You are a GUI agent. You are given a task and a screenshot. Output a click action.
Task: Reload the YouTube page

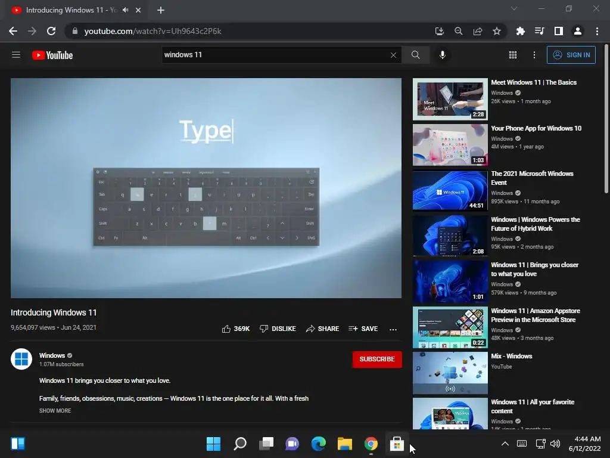[51, 31]
